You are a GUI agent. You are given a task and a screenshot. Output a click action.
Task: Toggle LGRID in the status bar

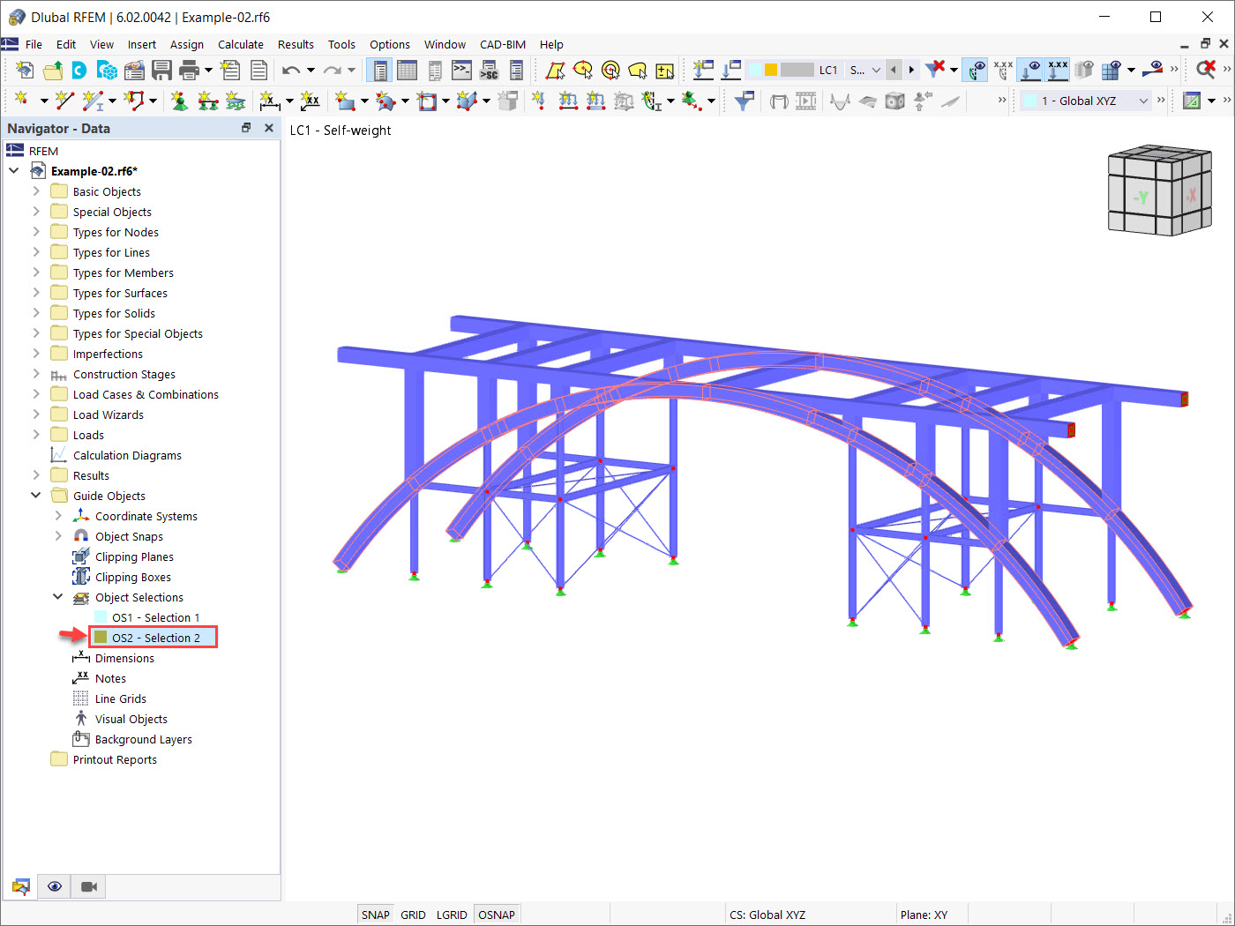click(452, 915)
